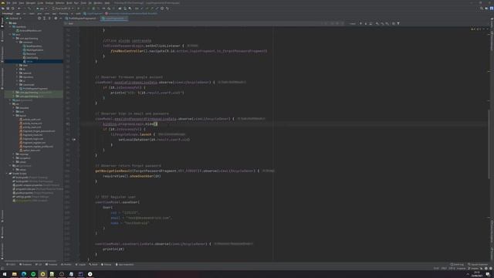The image size is (494, 278).
Task: Open the App Inspection tool window
Action: [x=125, y=264]
